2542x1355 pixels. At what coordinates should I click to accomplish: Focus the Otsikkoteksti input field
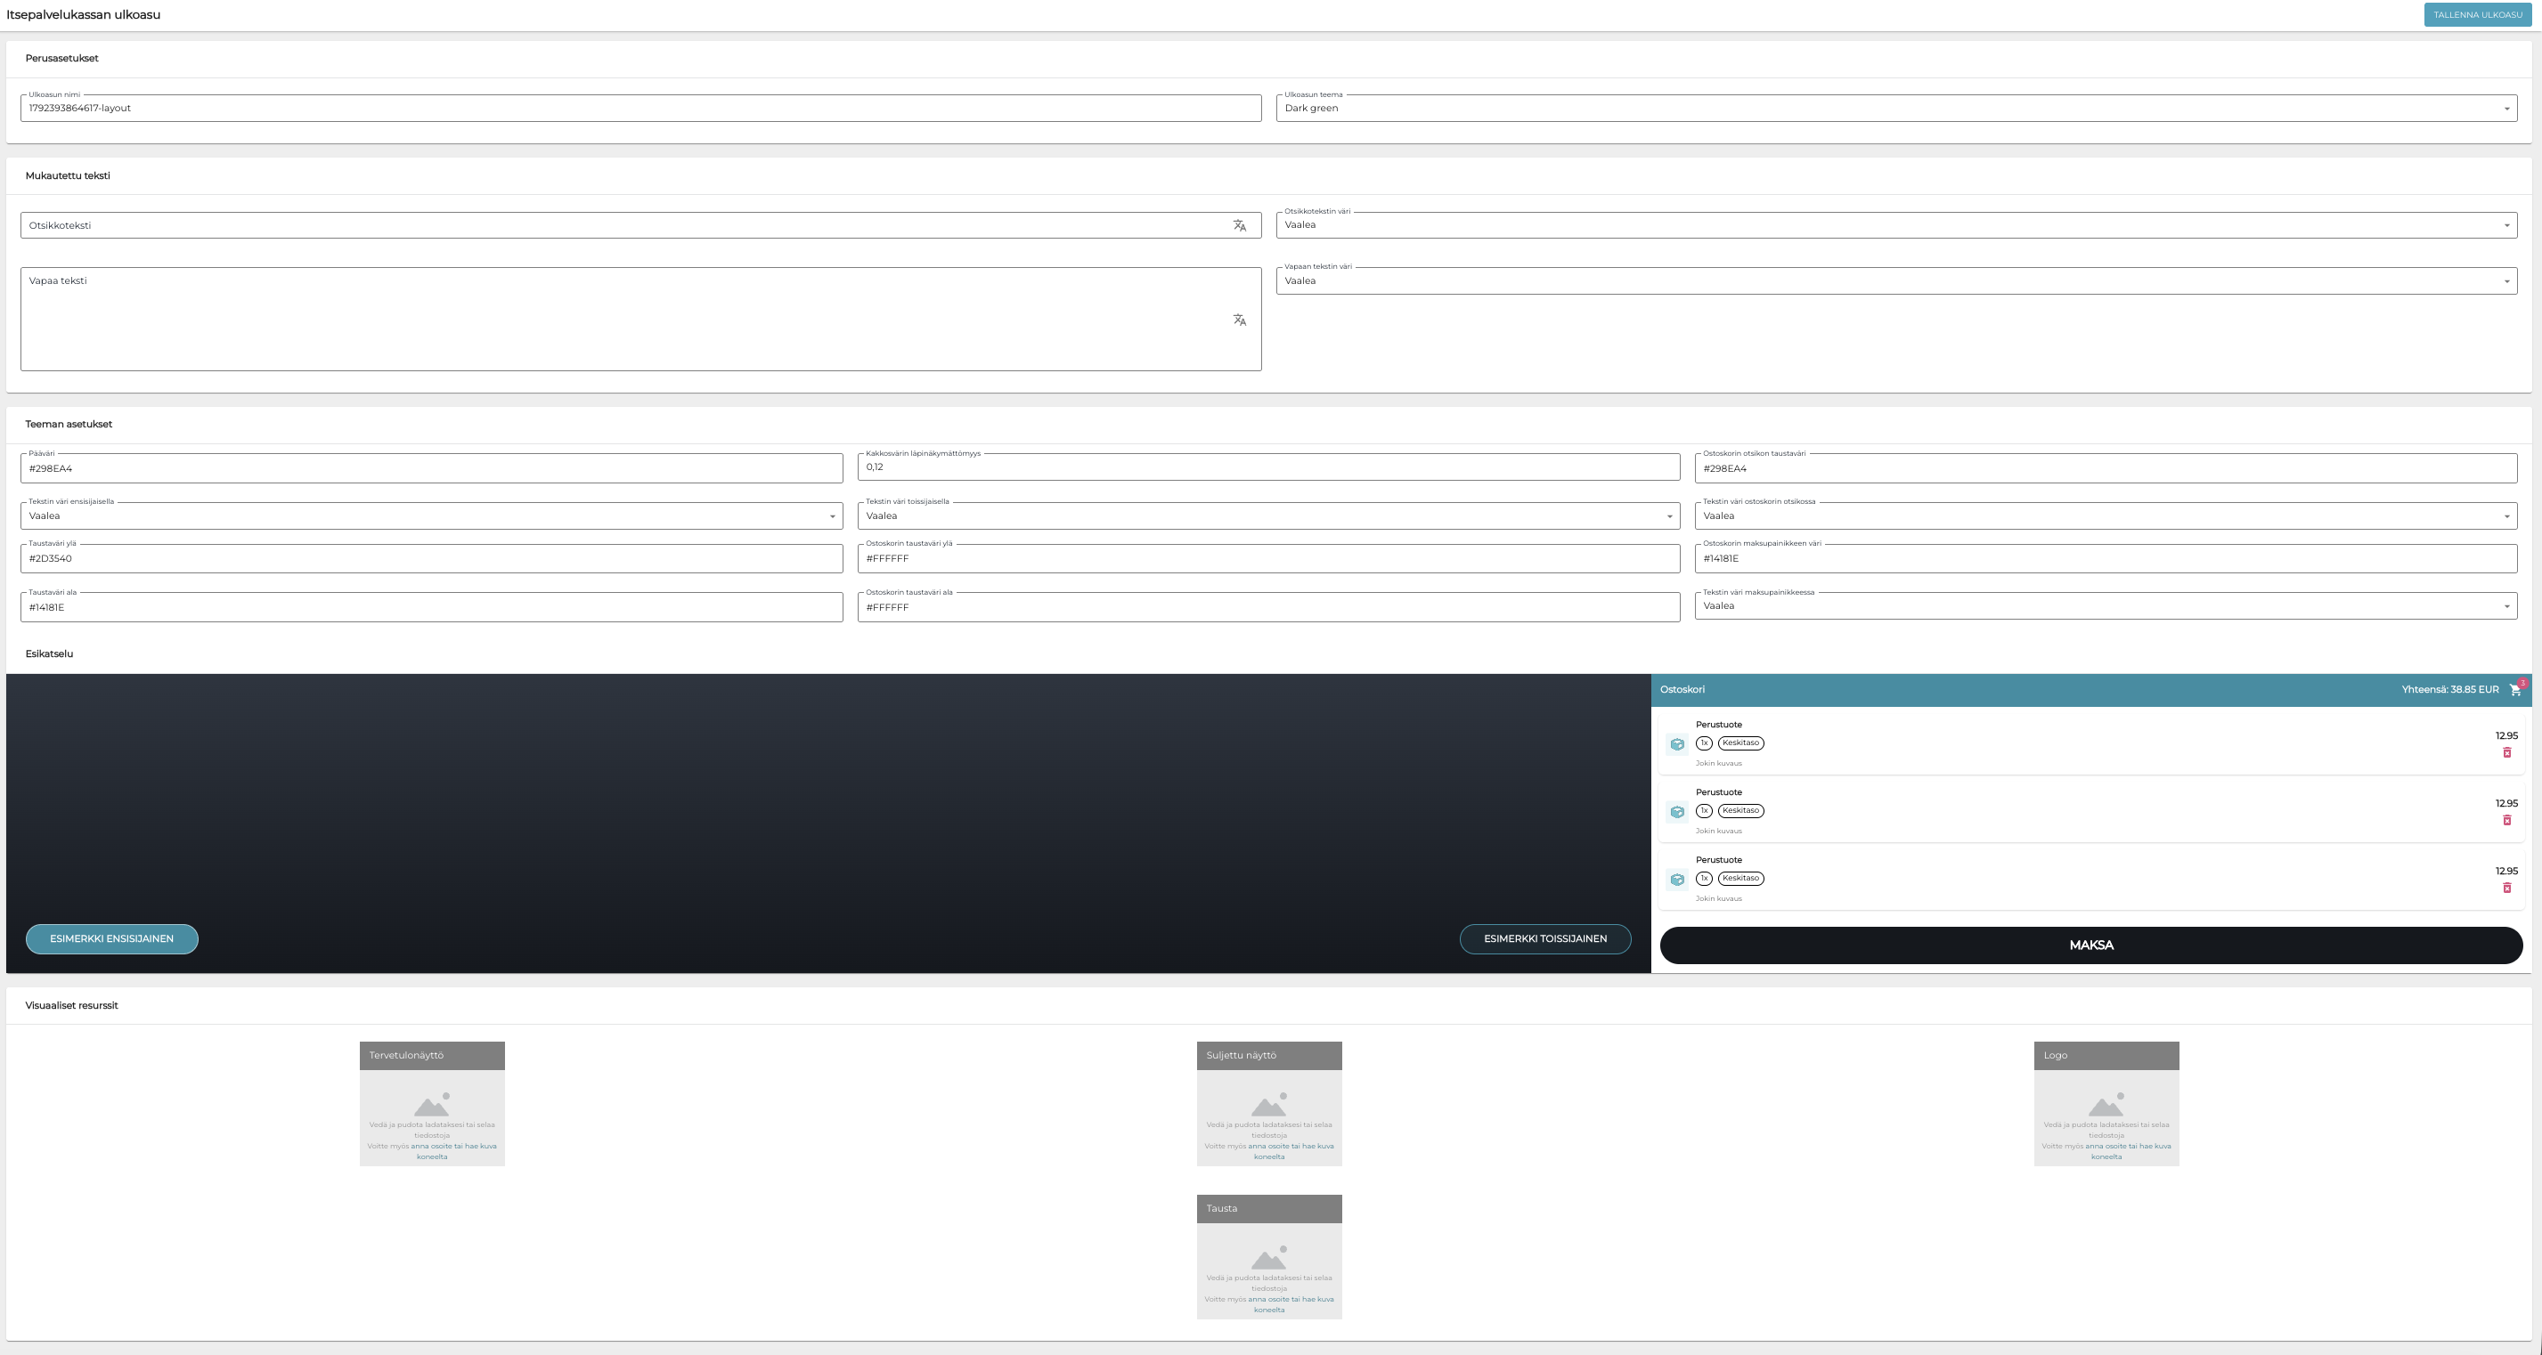pyautogui.click(x=640, y=225)
